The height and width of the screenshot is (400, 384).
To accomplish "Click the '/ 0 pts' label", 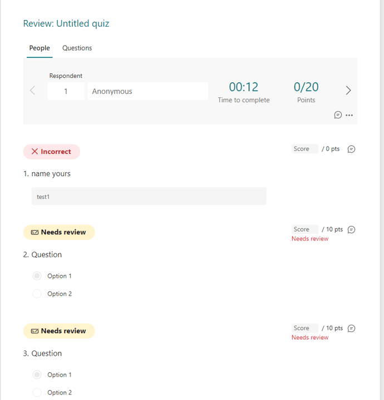I will coord(331,149).
